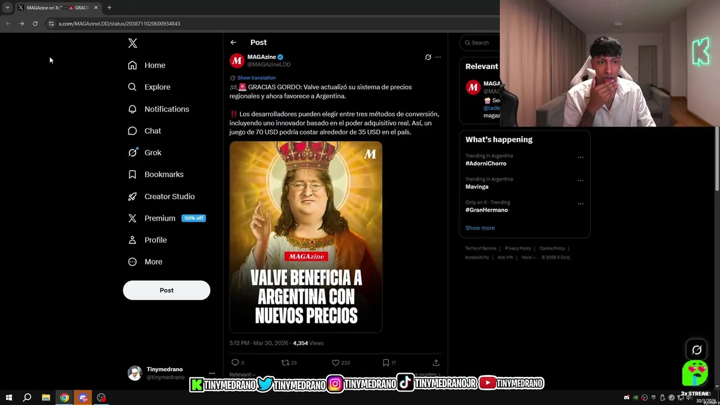This screenshot has height=405, width=720.
Task: Open Creator Studio
Action: 161,196
